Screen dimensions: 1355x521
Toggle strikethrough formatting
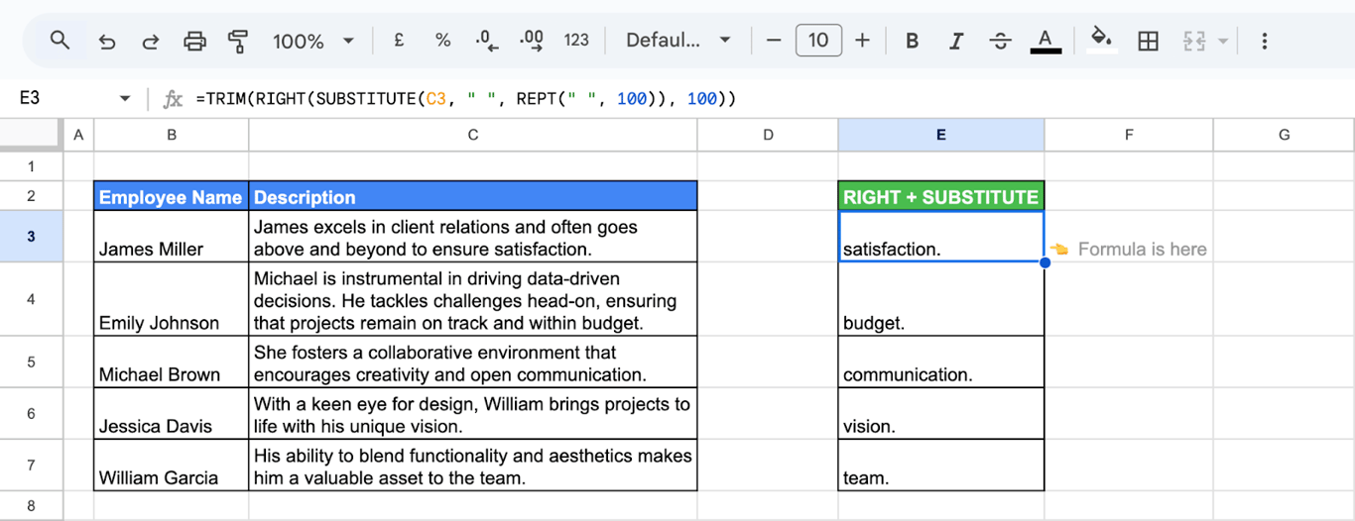(x=1001, y=41)
